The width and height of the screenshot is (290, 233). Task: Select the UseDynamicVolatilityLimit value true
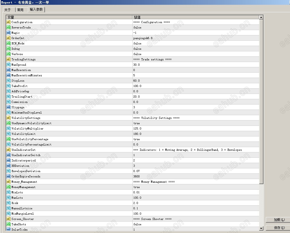[136, 123]
